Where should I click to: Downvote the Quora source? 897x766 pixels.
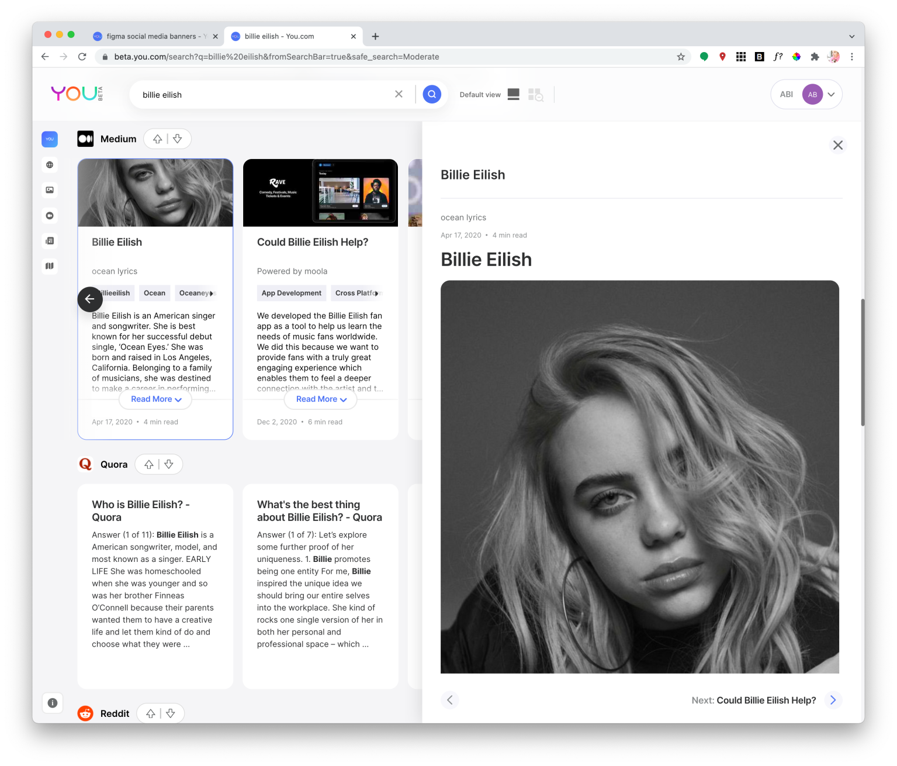click(x=169, y=464)
